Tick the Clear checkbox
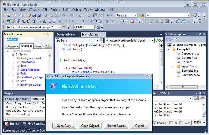 181,123
